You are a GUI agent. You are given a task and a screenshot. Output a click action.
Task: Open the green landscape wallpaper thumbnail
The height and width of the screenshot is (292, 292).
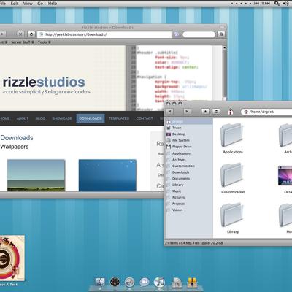[36, 175]
